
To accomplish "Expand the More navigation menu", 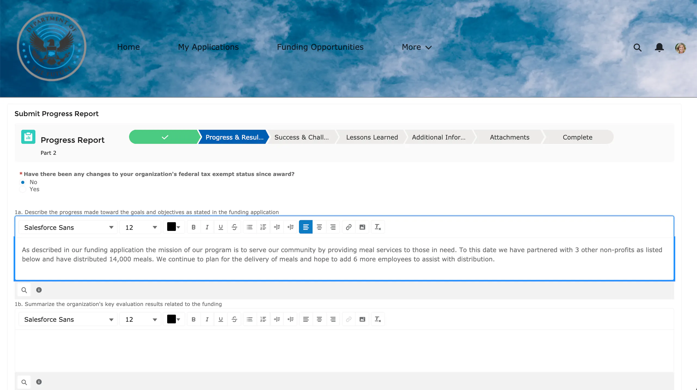I will [417, 47].
